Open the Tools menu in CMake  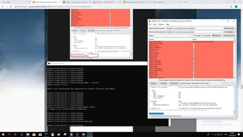pyautogui.click(x=155, y=24)
